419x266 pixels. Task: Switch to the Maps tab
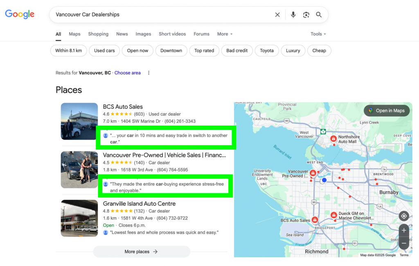click(x=74, y=34)
